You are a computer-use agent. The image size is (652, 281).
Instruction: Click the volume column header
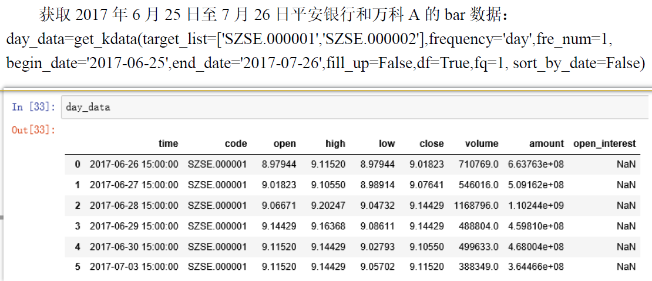[x=482, y=144]
